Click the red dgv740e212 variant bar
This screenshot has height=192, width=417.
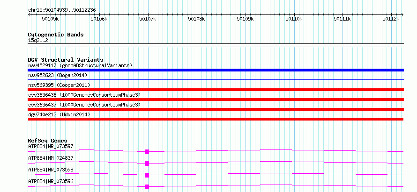216,119
